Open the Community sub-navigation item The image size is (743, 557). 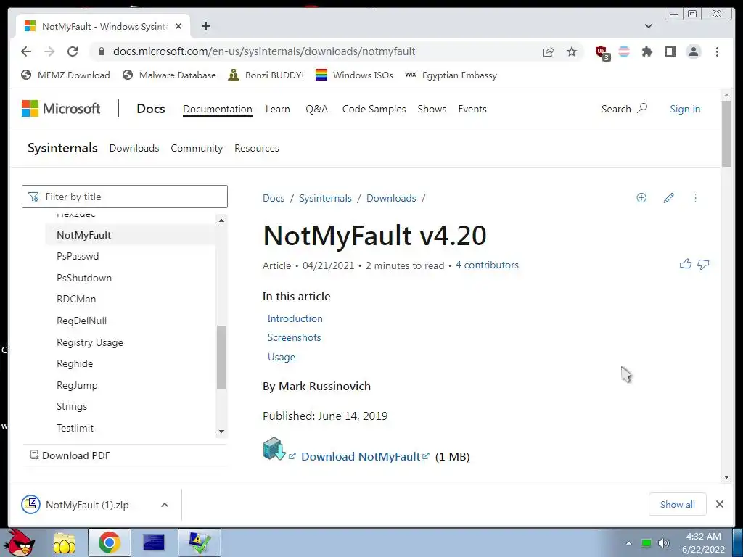197,148
